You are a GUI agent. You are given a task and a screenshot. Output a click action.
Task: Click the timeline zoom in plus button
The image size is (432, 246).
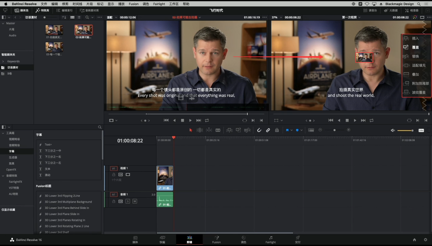pyautogui.click(x=348, y=130)
